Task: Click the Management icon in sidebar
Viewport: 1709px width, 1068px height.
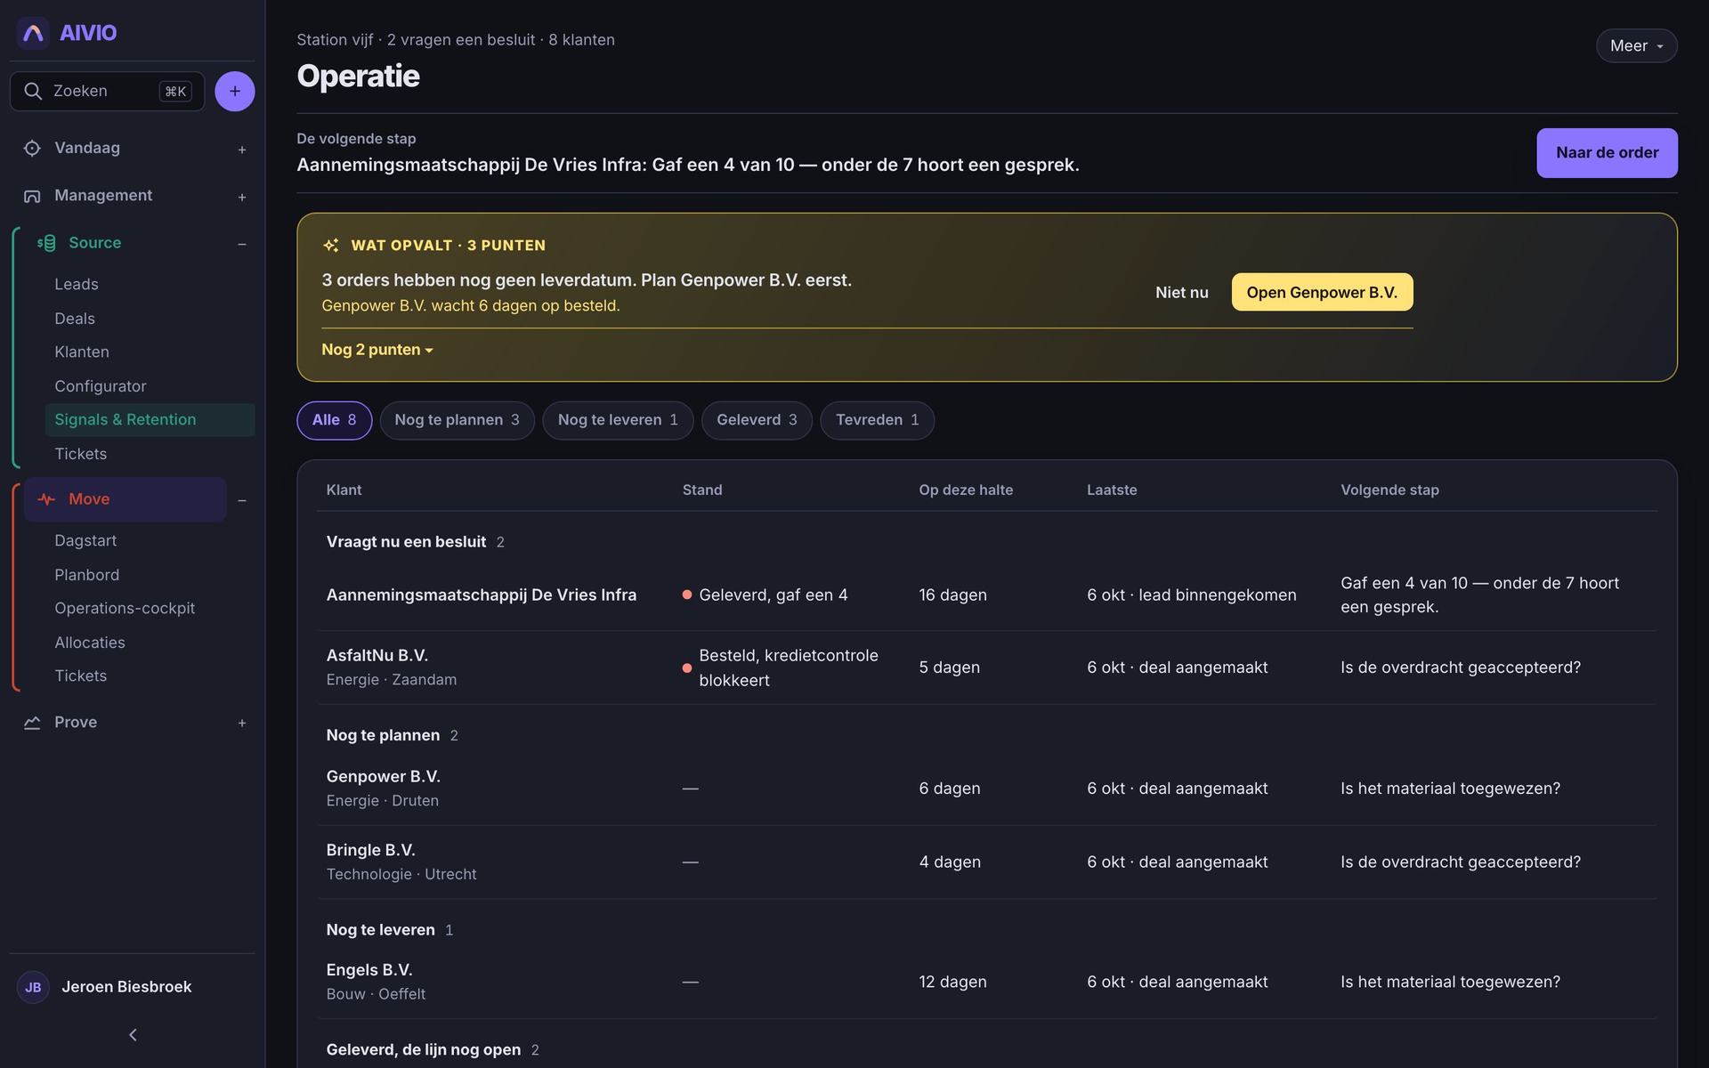Action: tap(32, 196)
